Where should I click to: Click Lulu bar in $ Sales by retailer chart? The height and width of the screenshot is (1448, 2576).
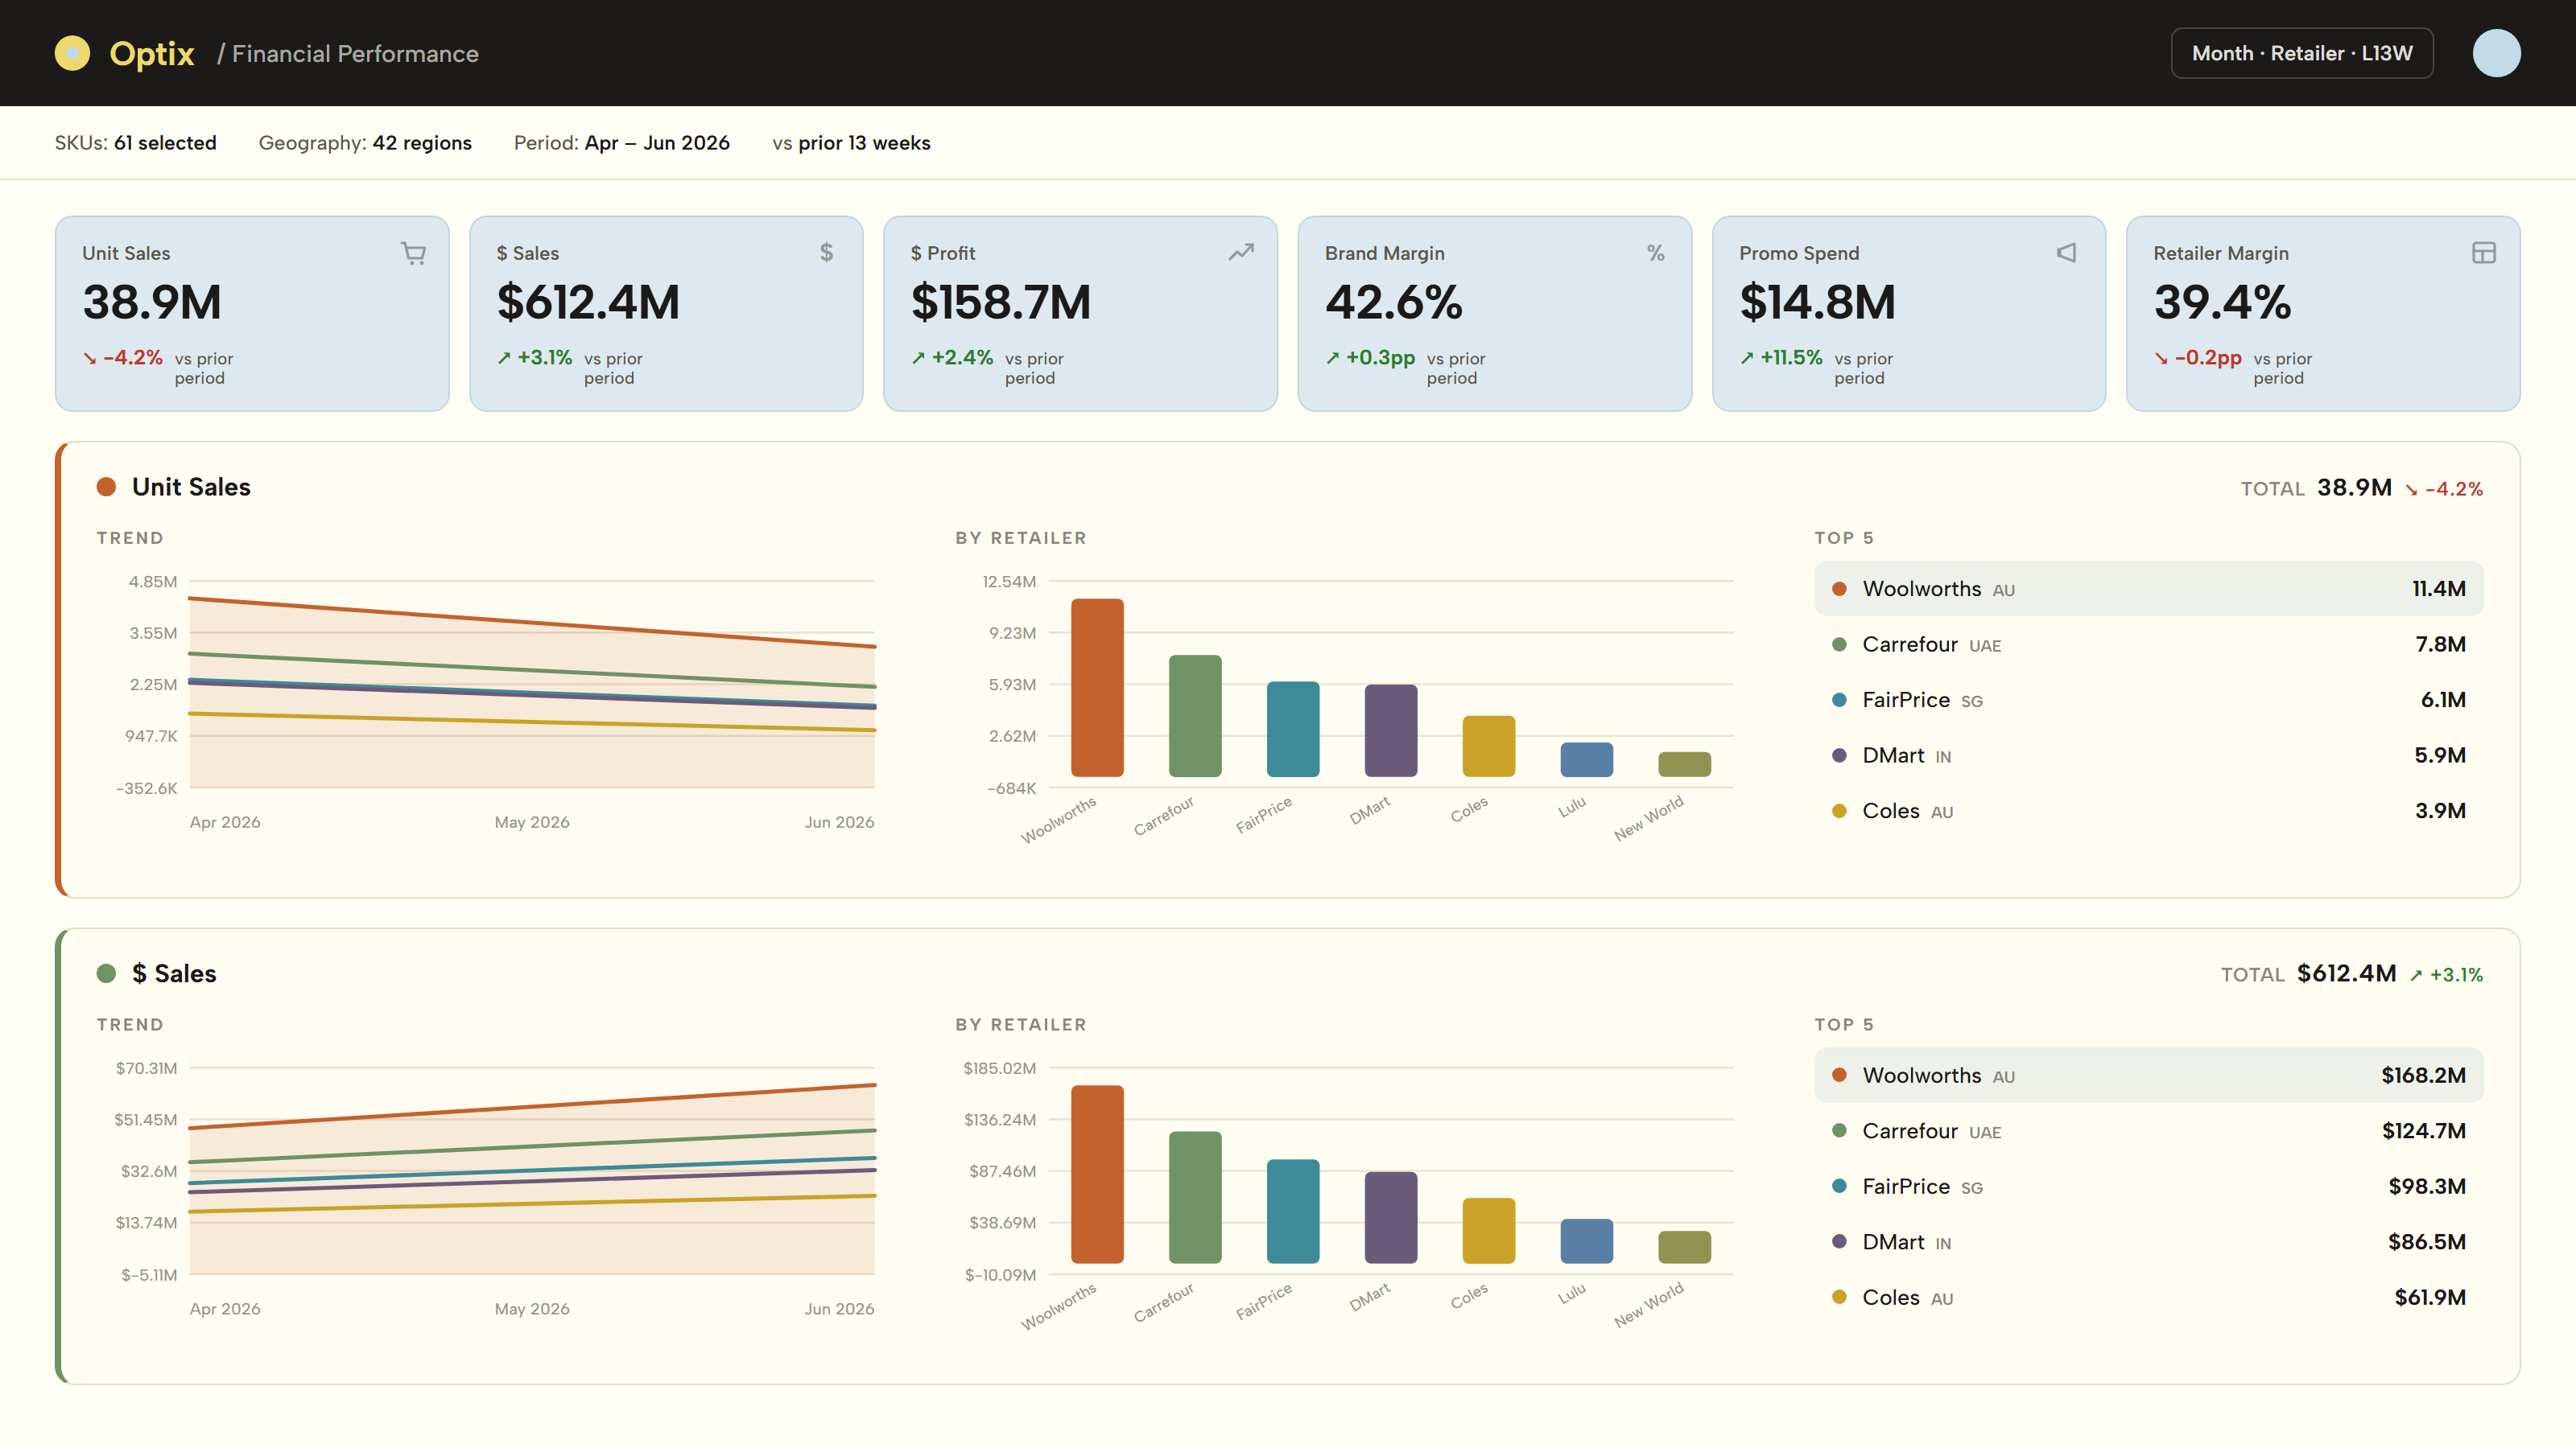click(x=1587, y=1241)
